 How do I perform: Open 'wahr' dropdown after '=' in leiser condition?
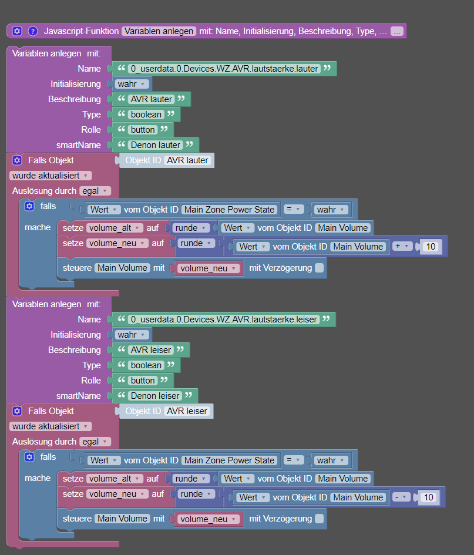(x=331, y=460)
